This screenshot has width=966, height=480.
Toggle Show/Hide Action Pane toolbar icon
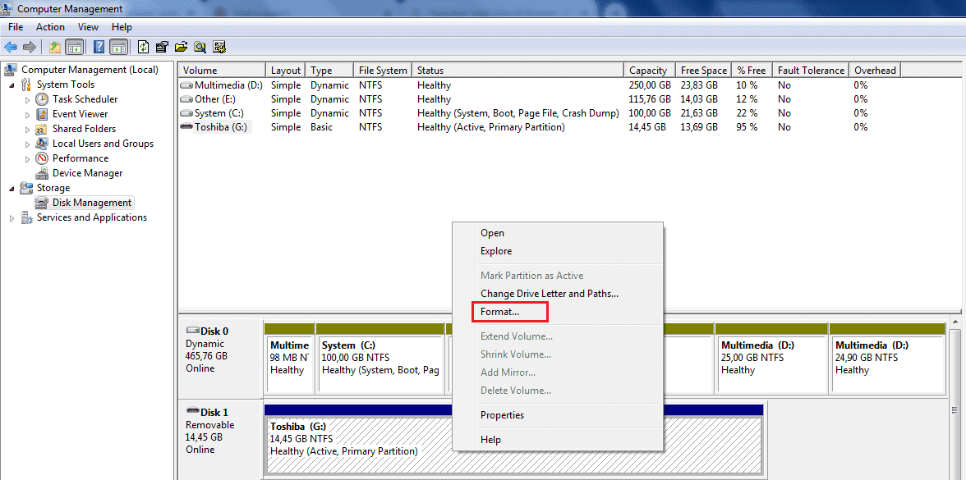[x=118, y=47]
